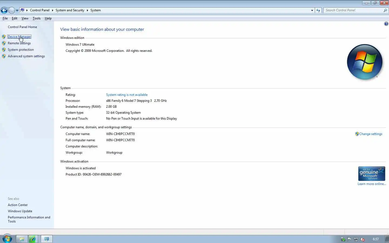
Task: Open Windows Update under See also
Action: [20, 211]
